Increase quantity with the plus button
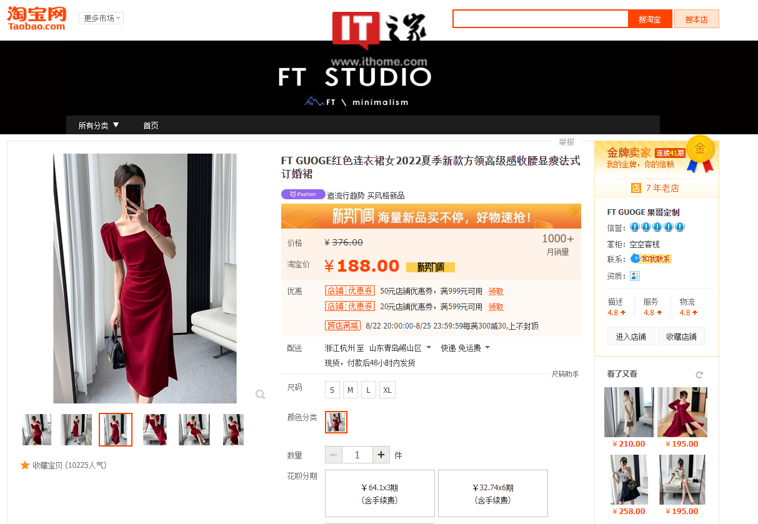This screenshot has width=758, height=524. (381, 455)
